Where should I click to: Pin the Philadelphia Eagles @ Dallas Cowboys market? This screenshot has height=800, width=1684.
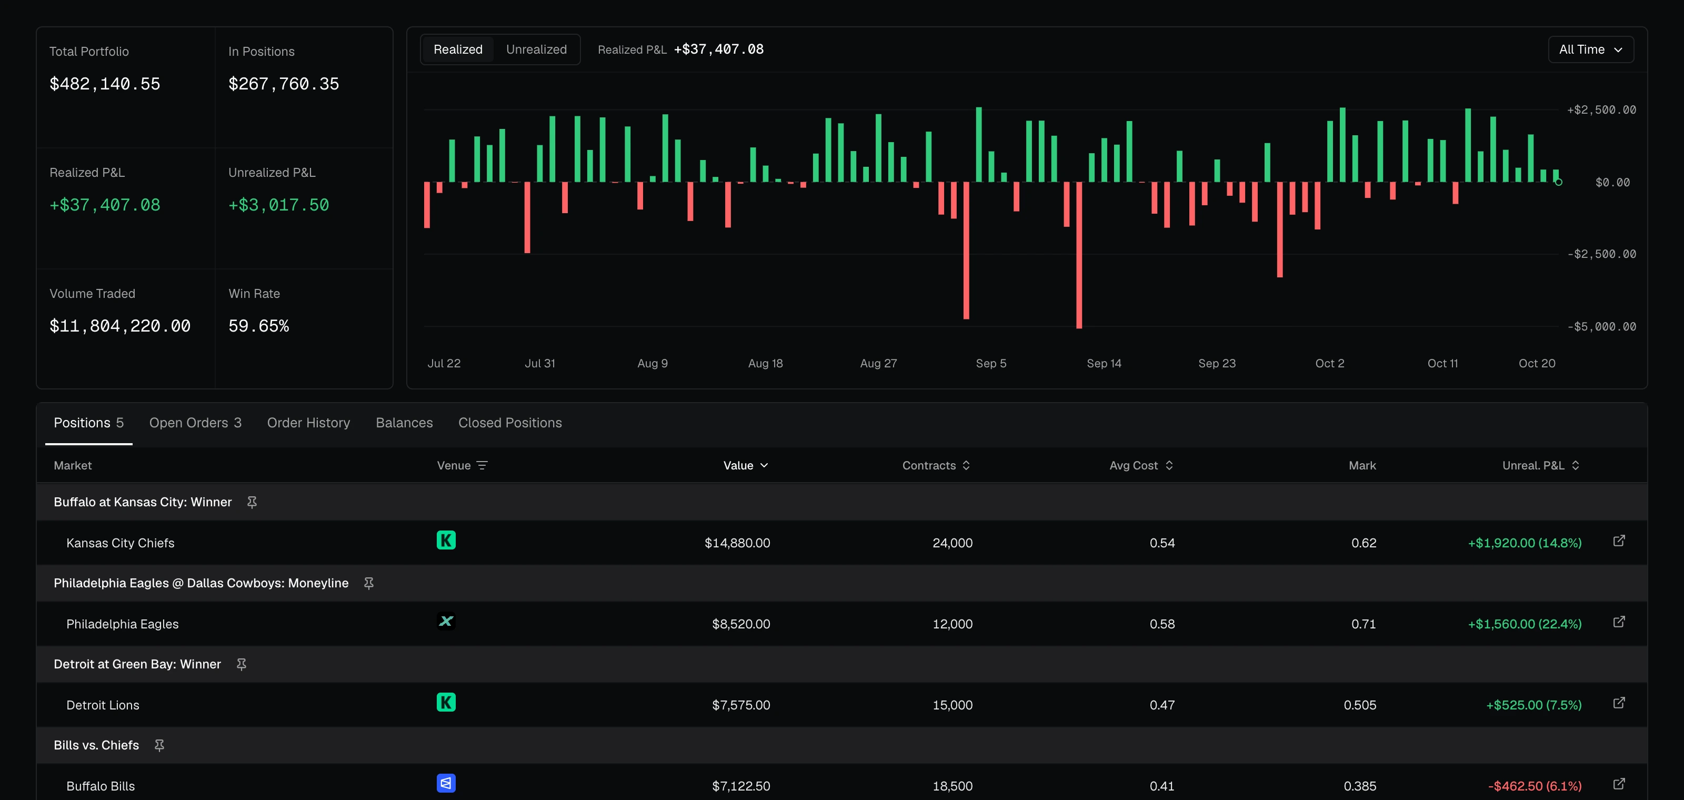pyautogui.click(x=369, y=583)
